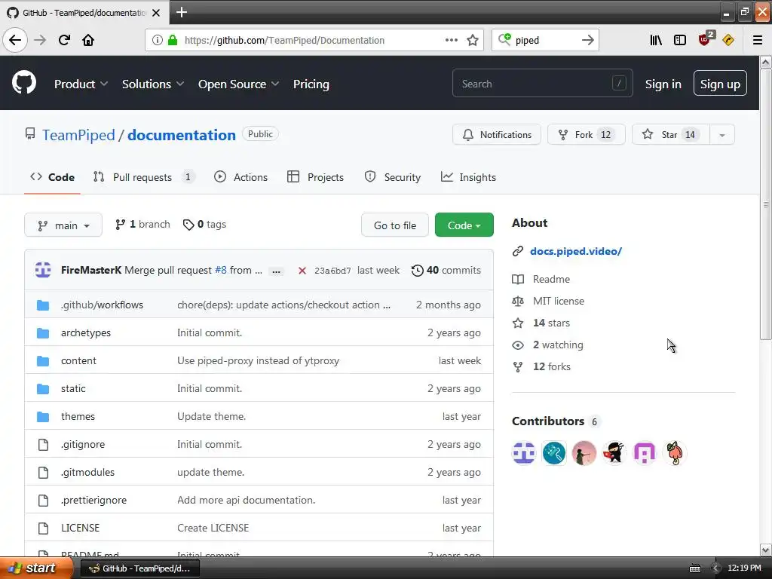Viewport: 772px width, 579px height.
Task: View the 1 branch link
Action: tap(142, 225)
